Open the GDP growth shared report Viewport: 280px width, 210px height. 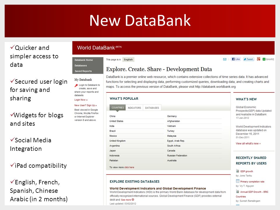click(x=247, y=171)
